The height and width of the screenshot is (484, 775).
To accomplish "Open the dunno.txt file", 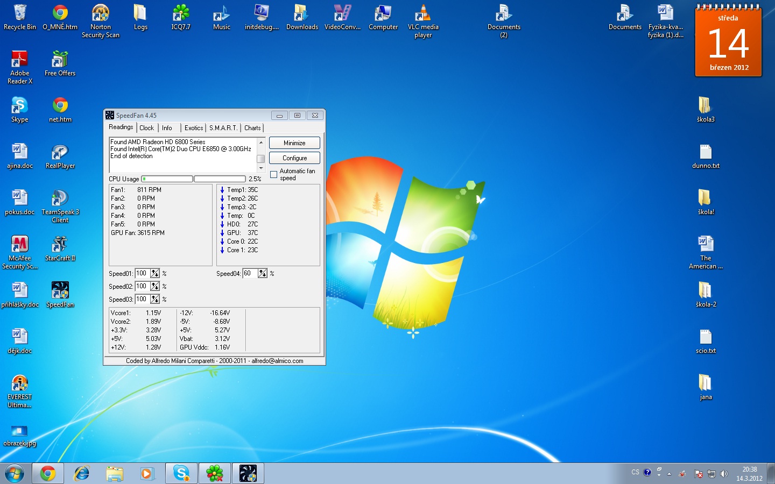I will coord(706,156).
